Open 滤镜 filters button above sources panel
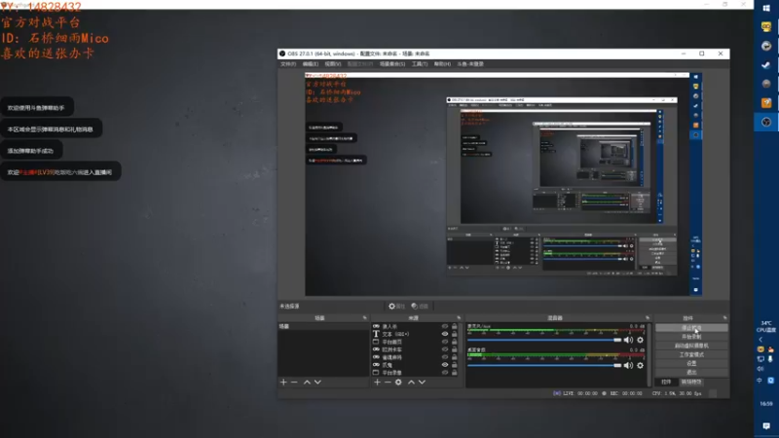 [x=420, y=307]
